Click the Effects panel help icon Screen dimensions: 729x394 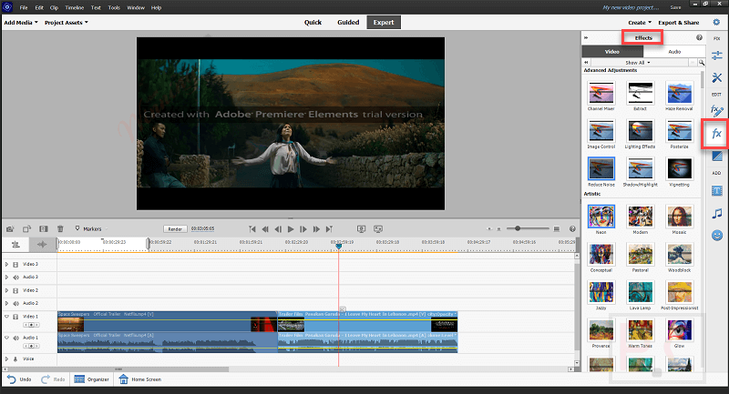pyautogui.click(x=699, y=37)
